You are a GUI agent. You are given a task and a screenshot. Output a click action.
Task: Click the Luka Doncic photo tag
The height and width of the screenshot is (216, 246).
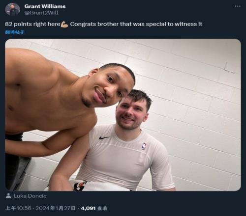[26, 196]
